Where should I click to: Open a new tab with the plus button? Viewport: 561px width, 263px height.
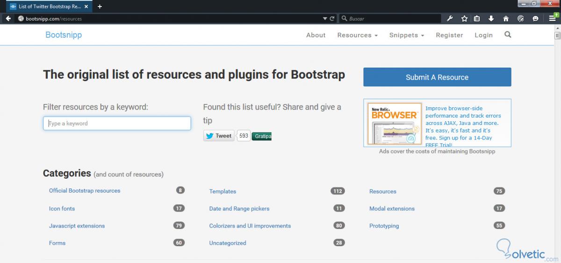tap(100, 7)
